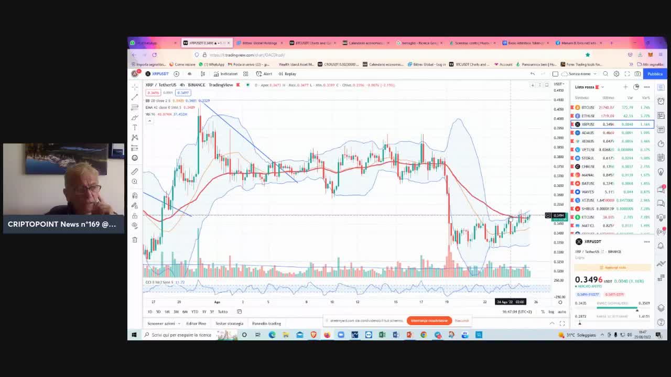
Task: Open go-to-date calendar icon
Action: tap(239, 312)
